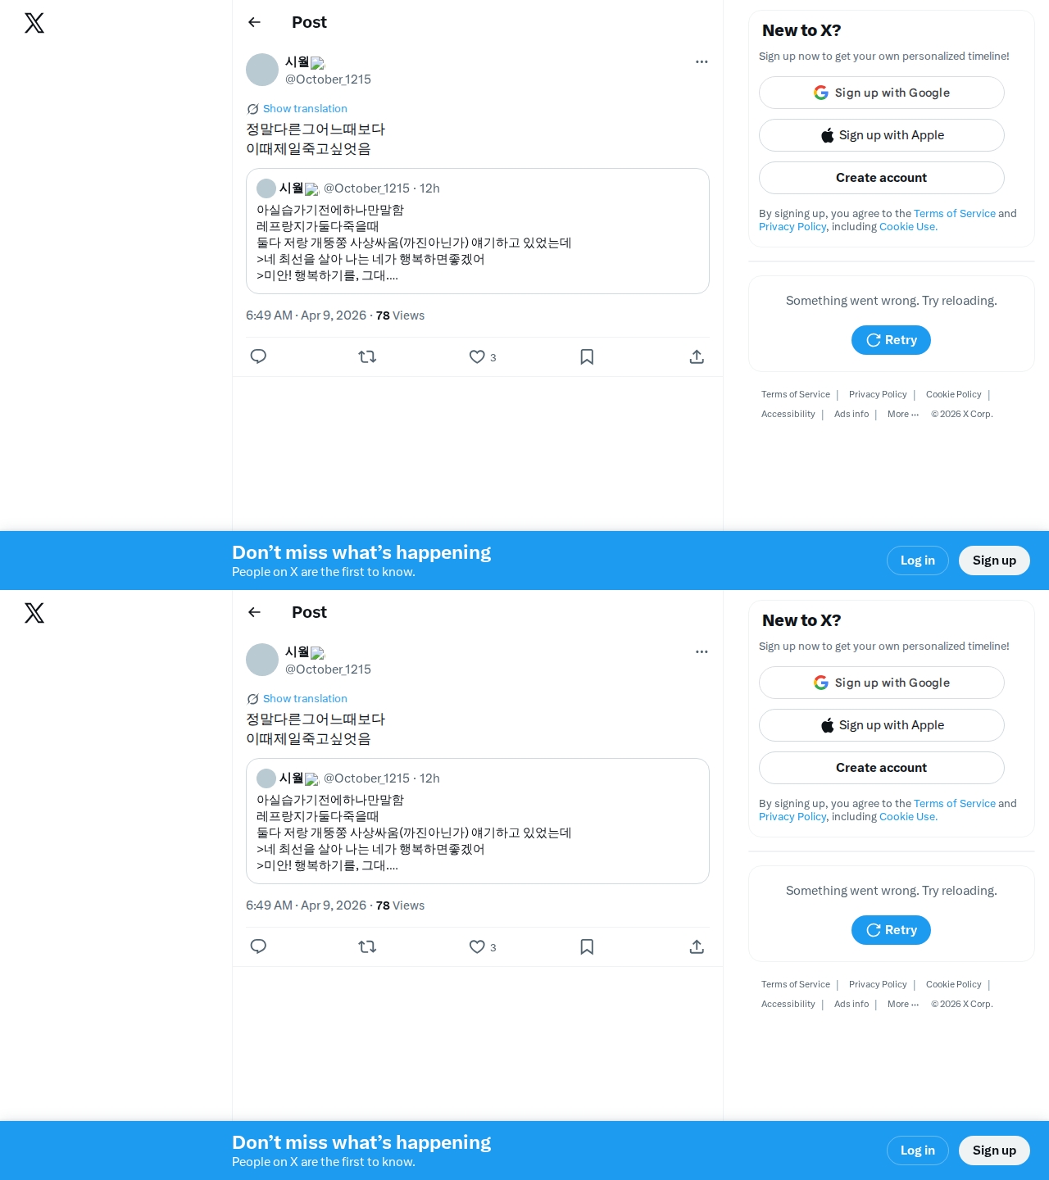The height and width of the screenshot is (1180, 1049).
Task: Click Log in on the upper blue banner
Action: click(x=918, y=560)
